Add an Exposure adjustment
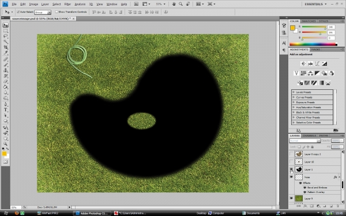 [324, 64]
